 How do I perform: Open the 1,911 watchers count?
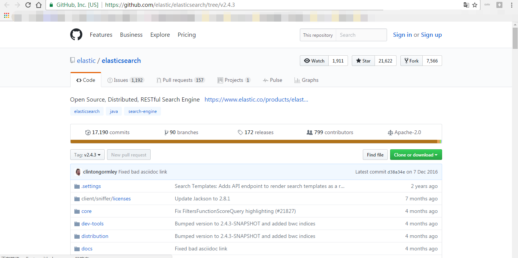pos(338,61)
